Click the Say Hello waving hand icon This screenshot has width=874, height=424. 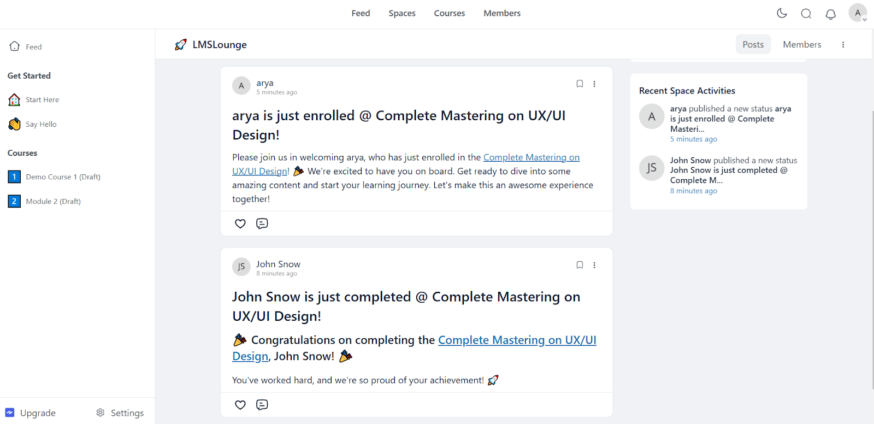tap(14, 124)
